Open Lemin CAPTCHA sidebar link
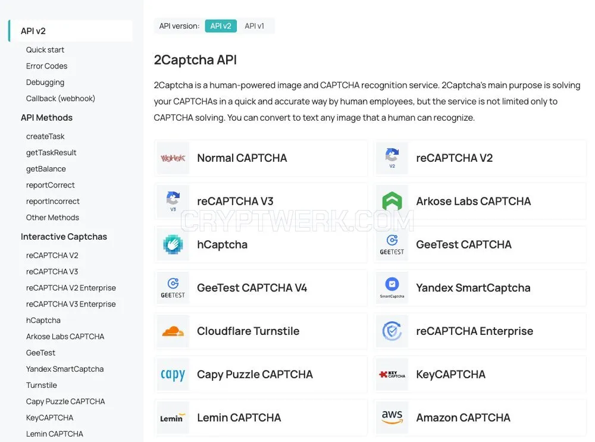 click(55, 434)
